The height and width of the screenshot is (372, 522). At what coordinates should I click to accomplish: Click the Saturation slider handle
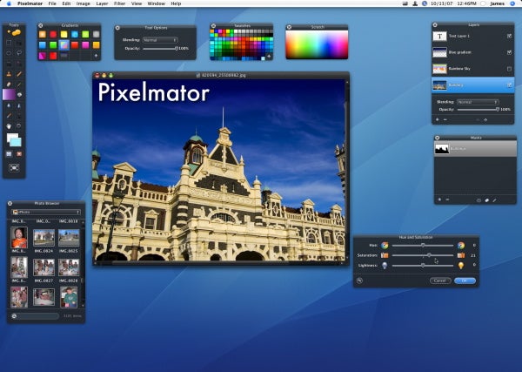tap(429, 255)
